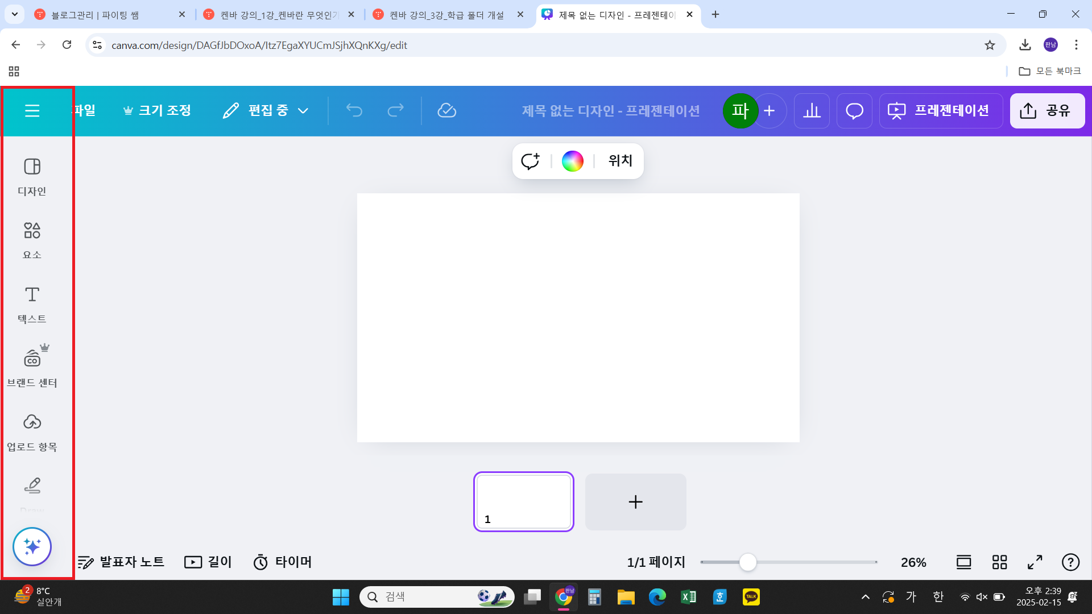Image resolution: width=1092 pixels, height=614 pixels.
Task: Click the 프레젠테이션 present button
Action: click(x=941, y=110)
